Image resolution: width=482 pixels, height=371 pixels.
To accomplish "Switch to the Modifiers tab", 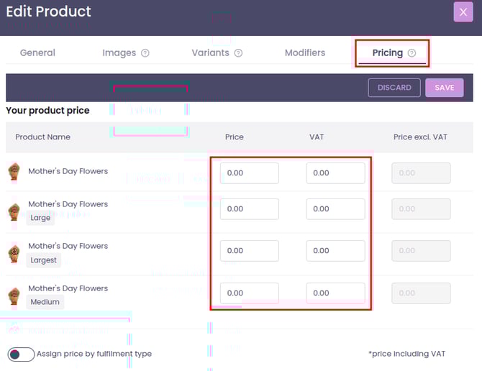I will click(305, 53).
